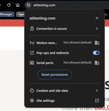
Task: Click the atitesting.com address bar text
Action: pos(44,5)
